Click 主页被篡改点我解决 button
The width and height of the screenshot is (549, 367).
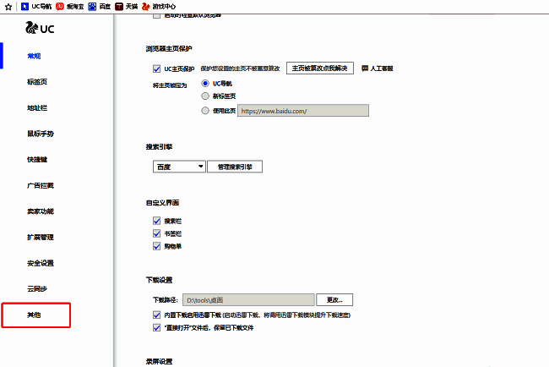coord(319,68)
